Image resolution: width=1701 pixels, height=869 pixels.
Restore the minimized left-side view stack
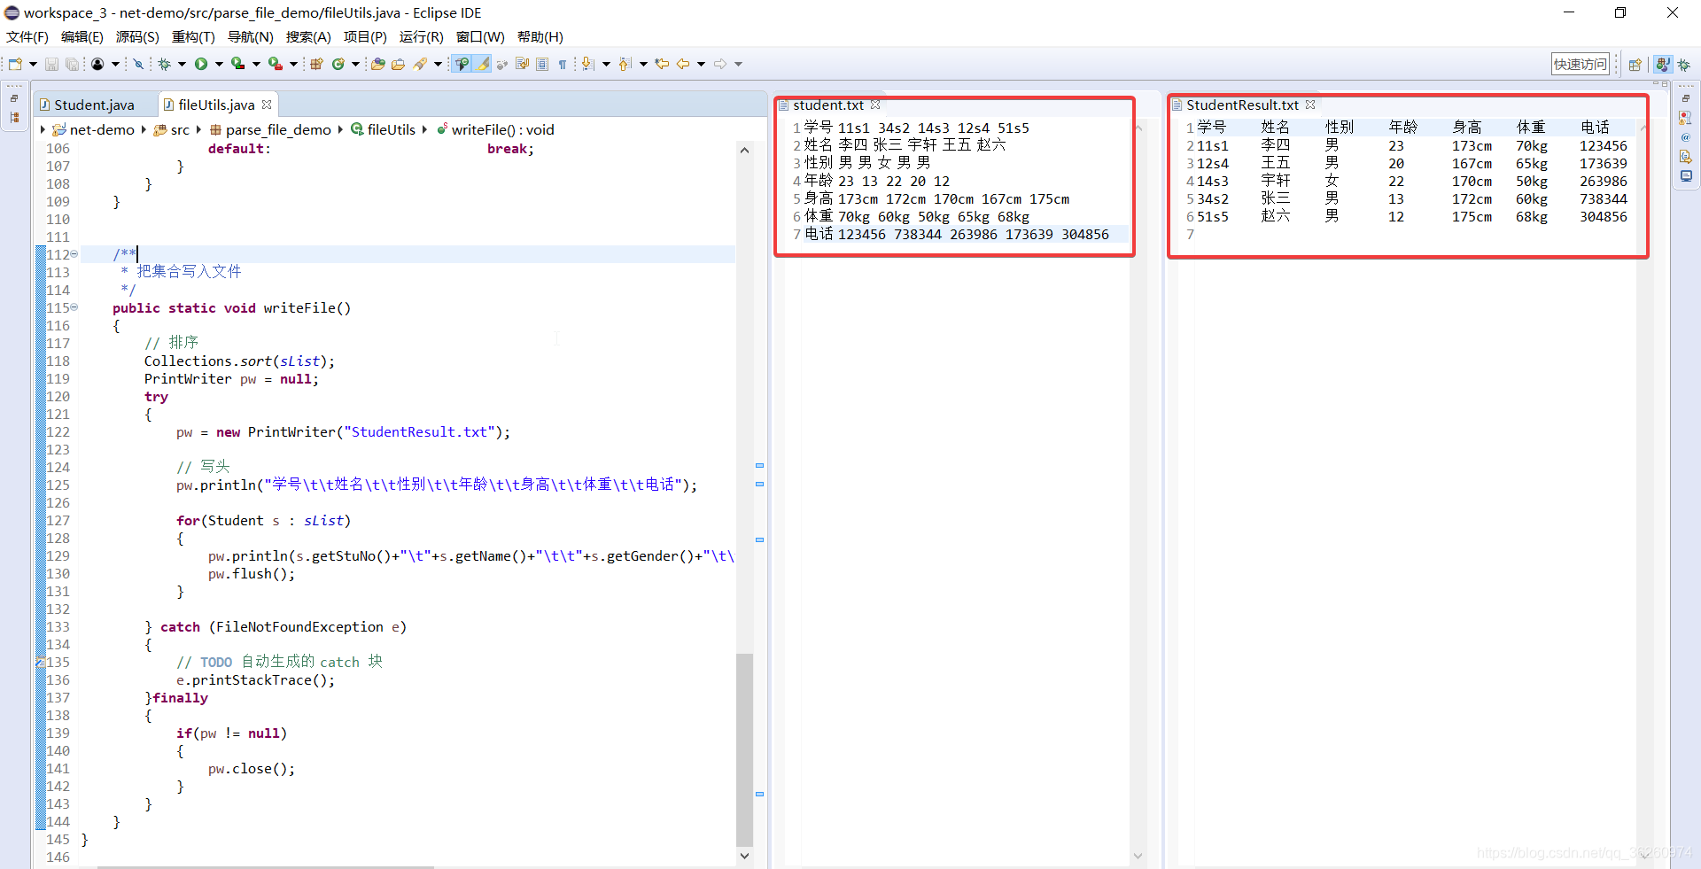14,98
